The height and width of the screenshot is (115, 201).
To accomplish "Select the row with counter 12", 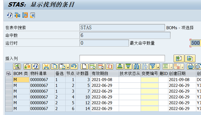I will [9, 103].
